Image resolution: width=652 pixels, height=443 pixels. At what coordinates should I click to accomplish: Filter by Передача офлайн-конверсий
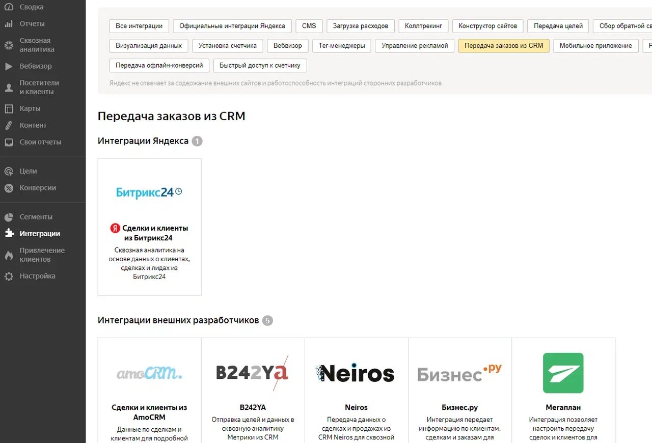[159, 65]
